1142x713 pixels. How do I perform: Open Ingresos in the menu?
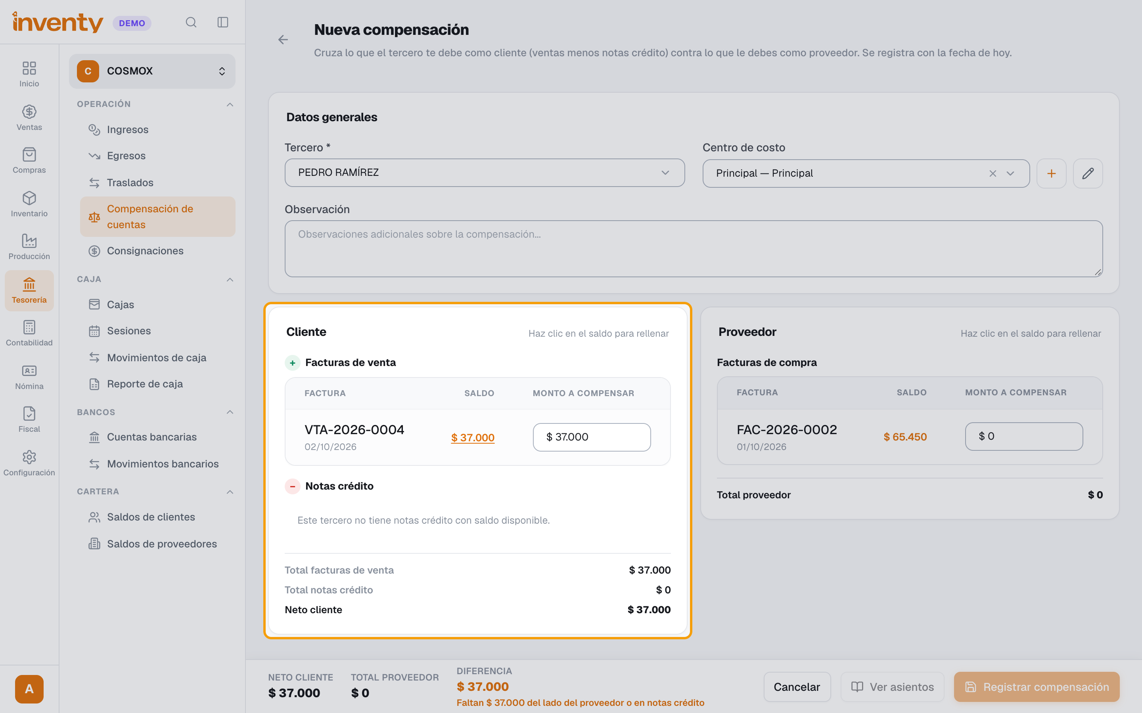tap(157, 129)
